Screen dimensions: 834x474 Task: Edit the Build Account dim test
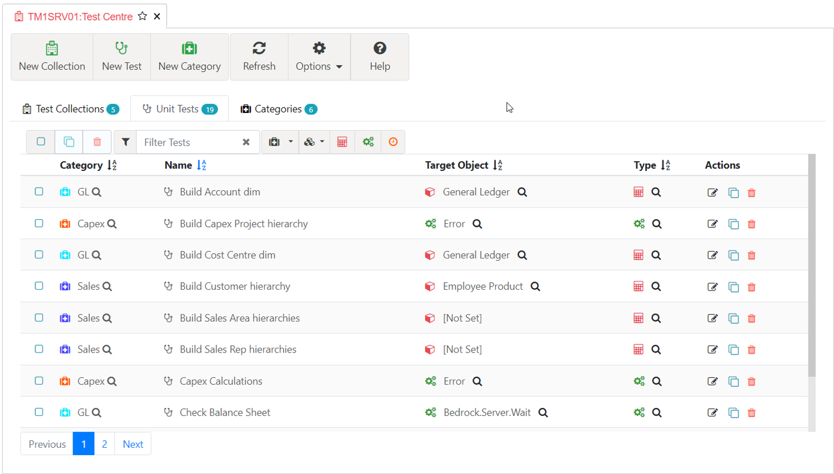point(712,192)
